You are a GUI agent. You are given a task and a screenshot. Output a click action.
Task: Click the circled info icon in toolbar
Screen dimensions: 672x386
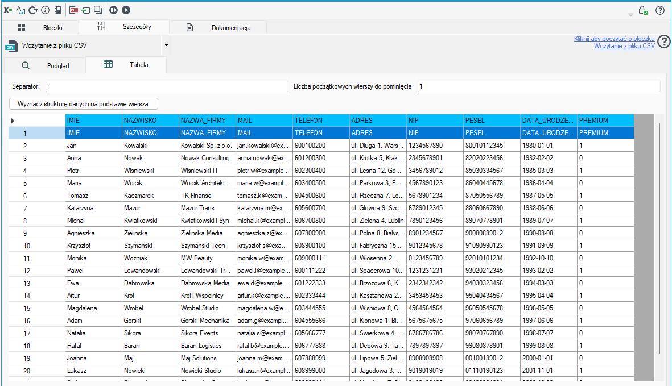45,10
